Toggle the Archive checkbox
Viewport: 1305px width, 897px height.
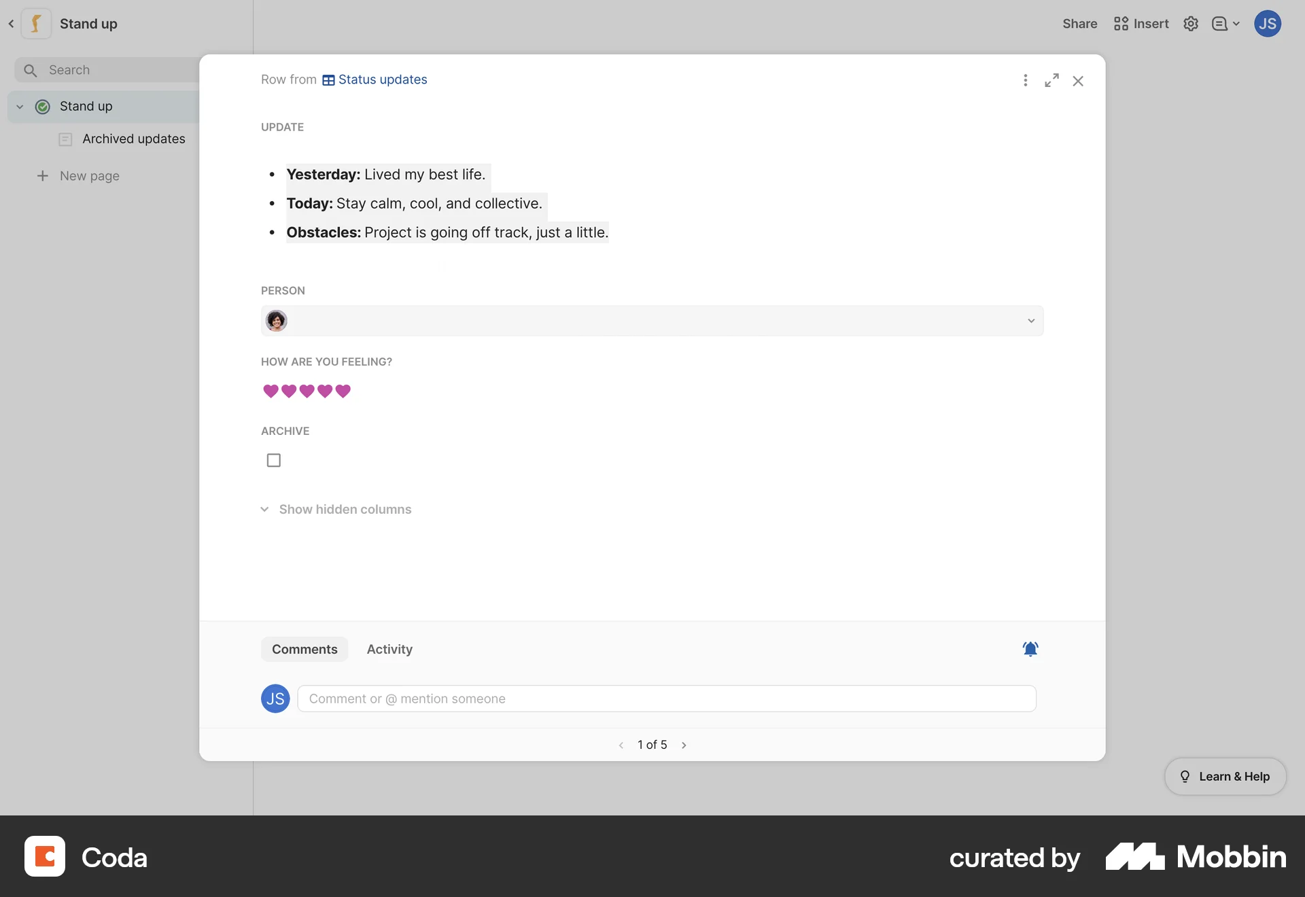click(273, 460)
